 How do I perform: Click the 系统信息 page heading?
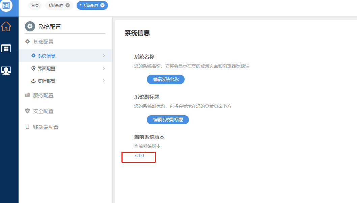click(x=137, y=33)
